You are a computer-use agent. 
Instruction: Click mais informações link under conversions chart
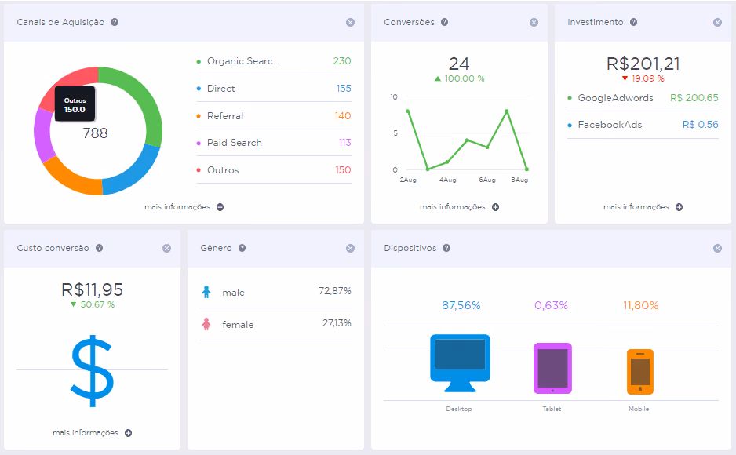click(453, 207)
